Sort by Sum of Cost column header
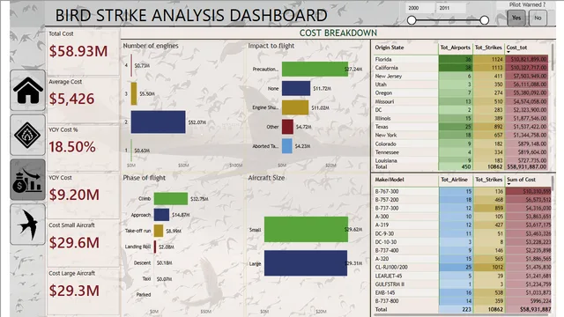The height and width of the screenshot is (317, 564). [521, 180]
